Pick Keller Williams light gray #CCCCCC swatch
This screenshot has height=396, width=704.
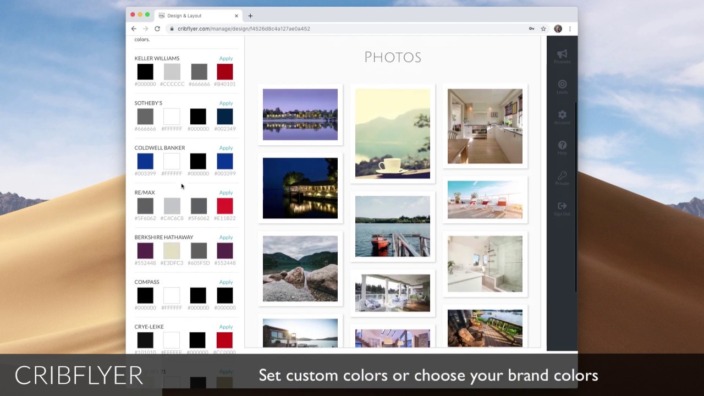(172, 71)
